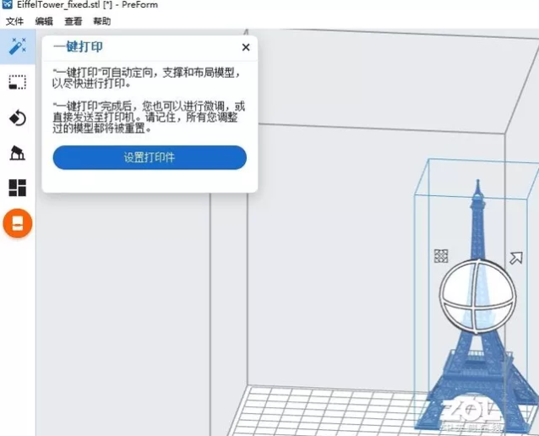Click the scale arrow handle beside the tower
This screenshot has width=539, height=436.
pyautogui.click(x=516, y=258)
